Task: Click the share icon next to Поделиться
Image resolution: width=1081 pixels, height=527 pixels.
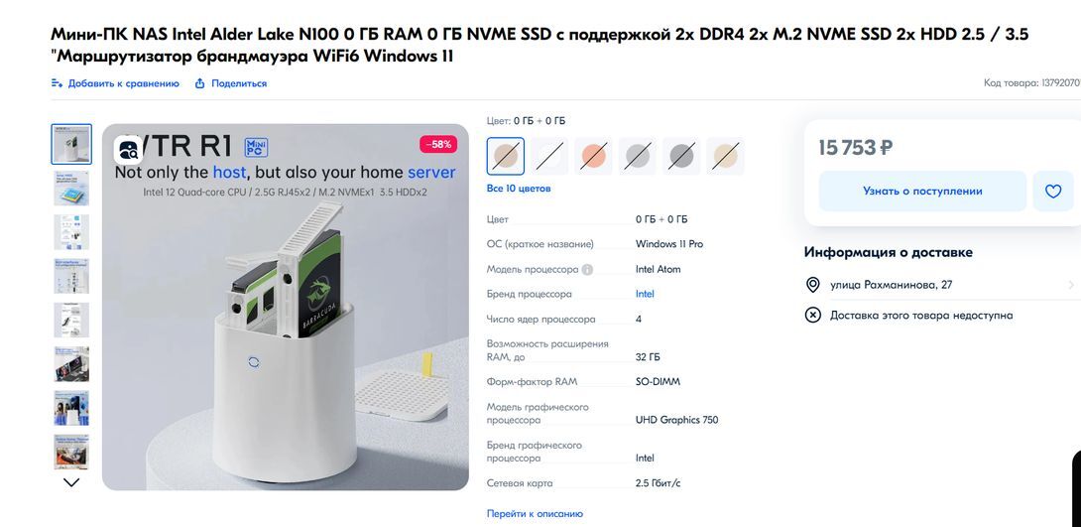Action: (200, 83)
